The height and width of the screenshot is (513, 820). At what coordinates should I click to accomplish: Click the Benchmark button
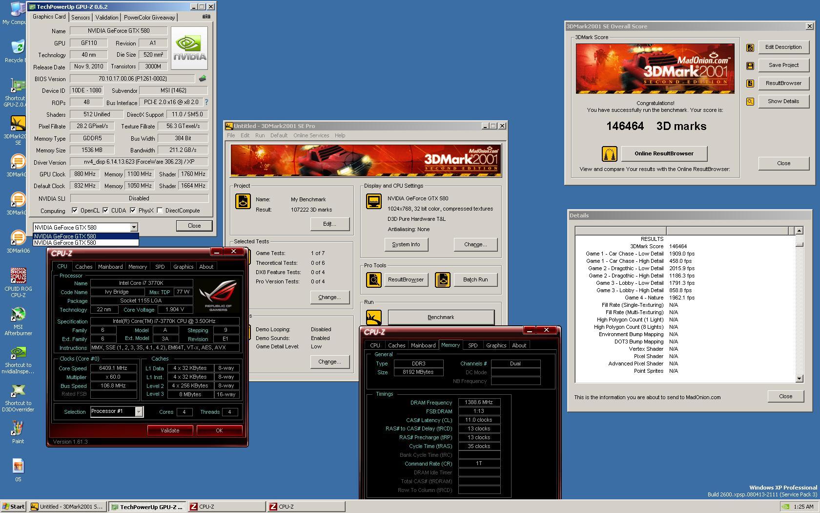pyautogui.click(x=441, y=318)
